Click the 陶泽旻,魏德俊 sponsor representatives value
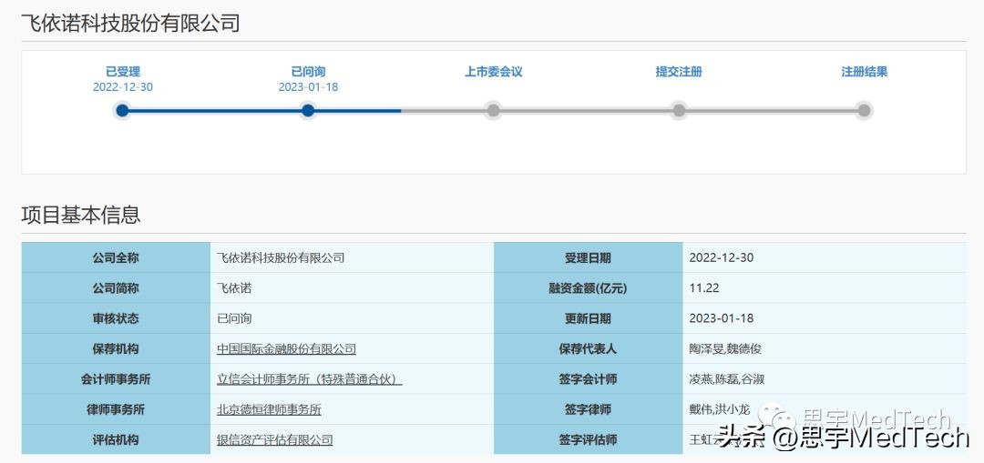The height and width of the screenshot is (463, 984). (x=725, y=349)
